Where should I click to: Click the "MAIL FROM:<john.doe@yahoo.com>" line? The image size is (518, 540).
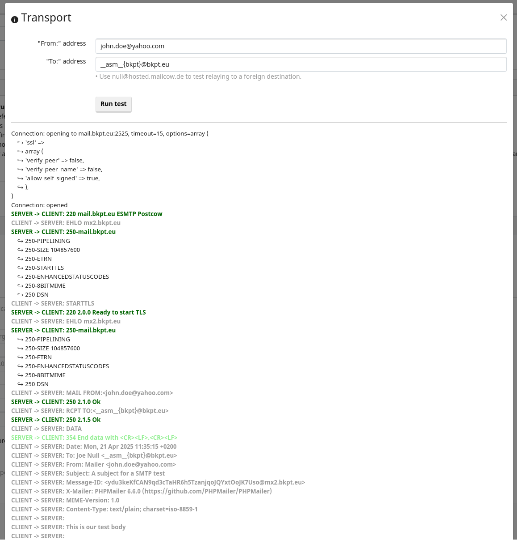92,393
